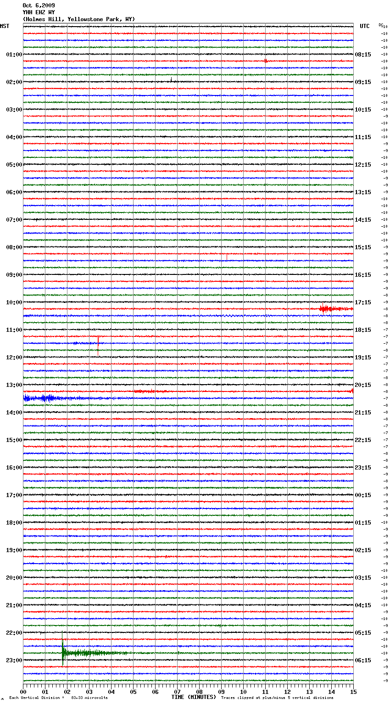Image resolution: width=390 pixels, height=704 pixels.
Task: Click the 09:15 UTC time label
Action: click(363, 82)
